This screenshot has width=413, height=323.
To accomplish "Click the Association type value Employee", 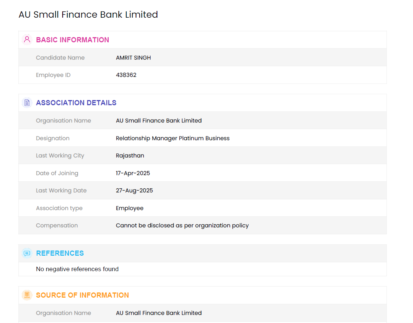I will (x=130, y=208).
